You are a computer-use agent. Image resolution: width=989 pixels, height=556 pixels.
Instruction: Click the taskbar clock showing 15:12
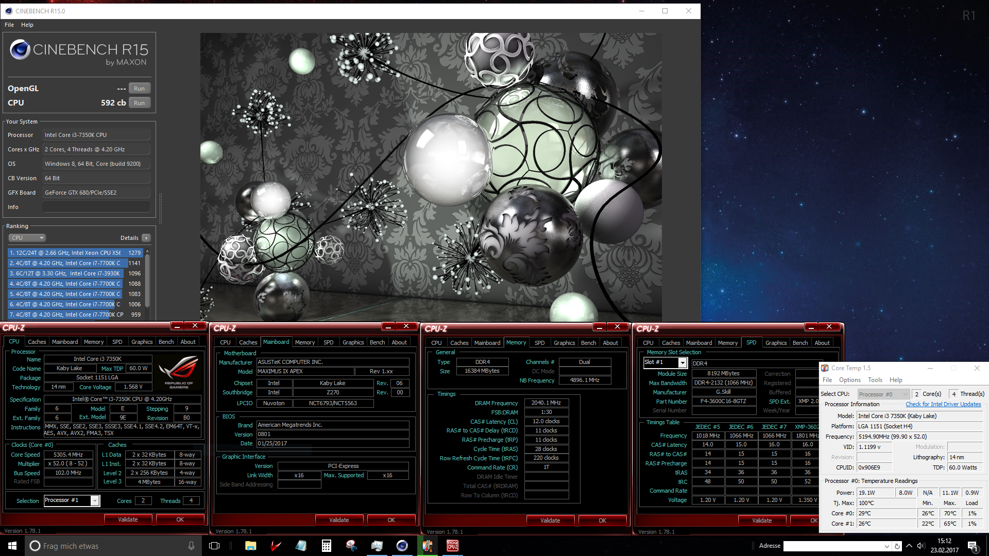click(945, 546)
